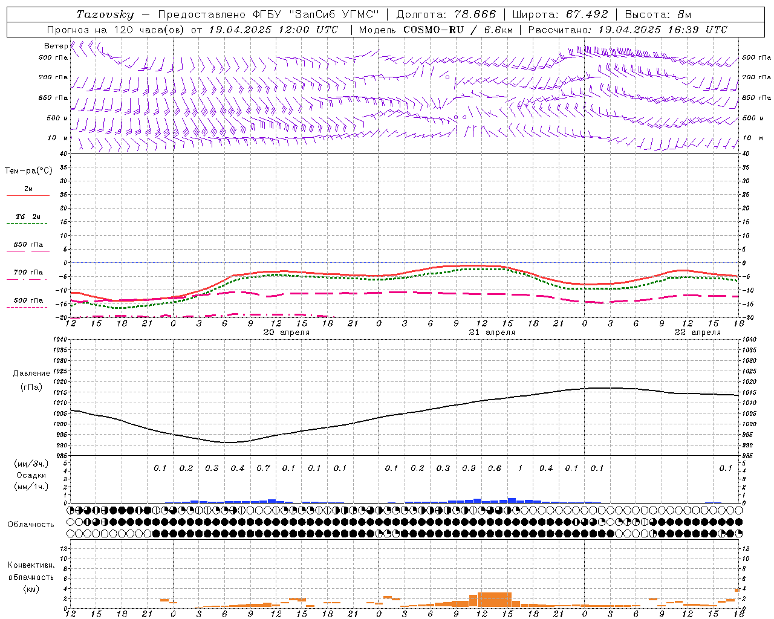Click the "Тем-ра(°C)" panel label
Viewport: 774px width, 619px height.
point(28,171)
